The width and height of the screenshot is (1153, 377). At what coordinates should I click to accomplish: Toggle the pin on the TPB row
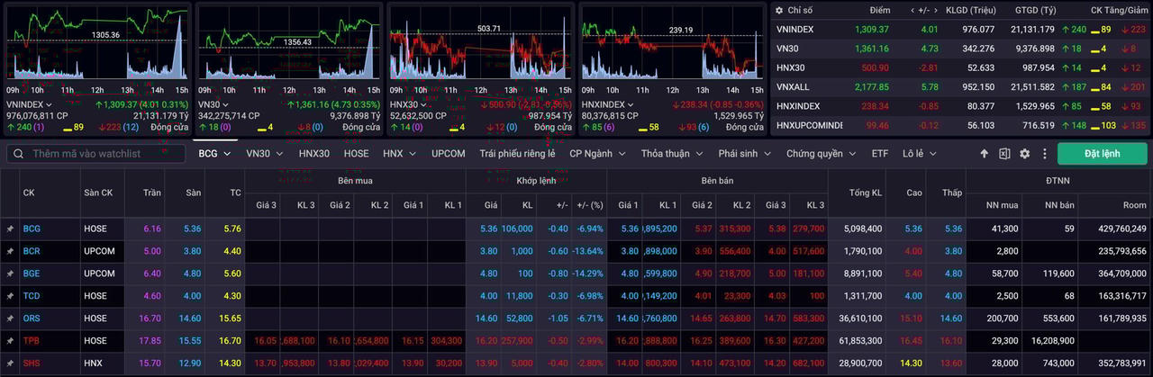click(10, 341)
